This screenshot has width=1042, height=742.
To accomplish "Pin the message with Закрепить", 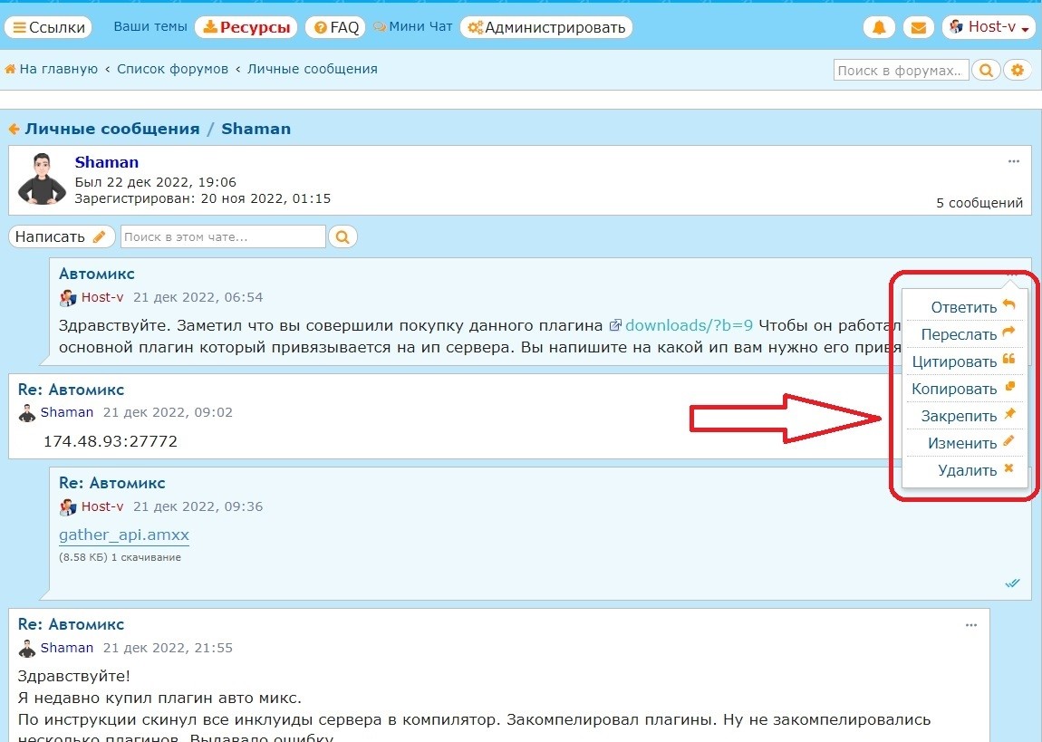I will click(965, 416).
